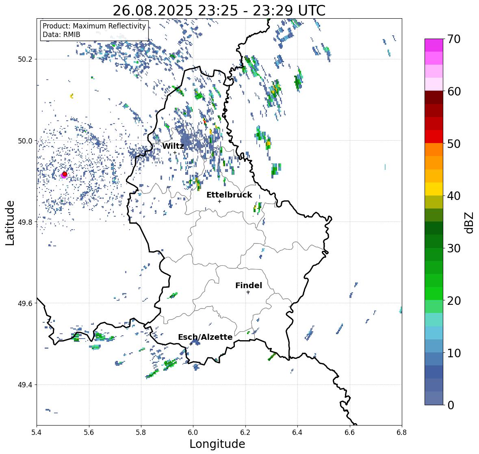Click the 50.2 latitude tick label
Image resolution: width=479 pixels, height=454 pixels.
25,59
